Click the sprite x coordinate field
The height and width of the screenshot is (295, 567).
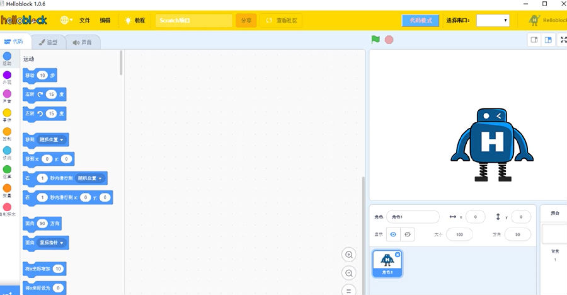pos(476,217)
